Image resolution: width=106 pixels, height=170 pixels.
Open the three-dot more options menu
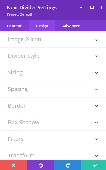[x=101, y=7]
